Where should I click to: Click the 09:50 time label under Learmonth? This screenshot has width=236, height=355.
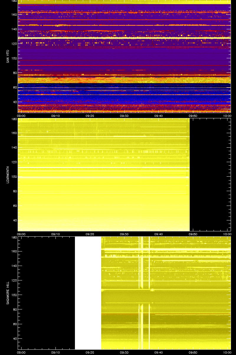point(193,234)
